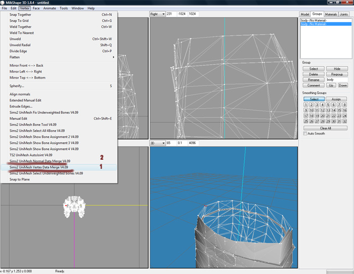Screen dimensions: 354x274
Task: Run UniMesh Vertex Data Merge
Action: (x=59, y=167)
